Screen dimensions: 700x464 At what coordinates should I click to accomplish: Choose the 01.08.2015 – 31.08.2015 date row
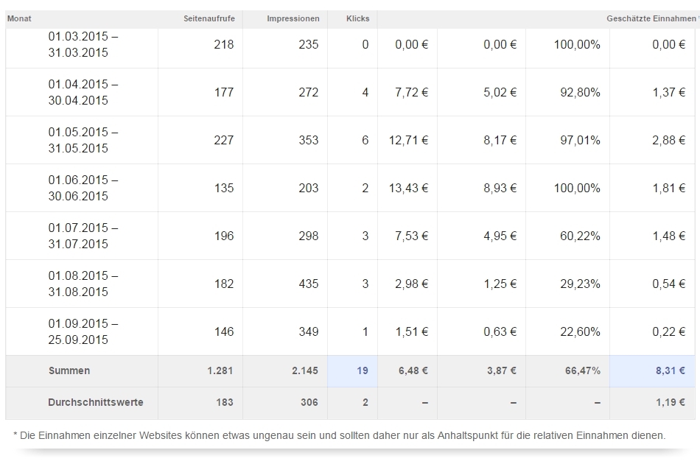[x=83, y=284]
